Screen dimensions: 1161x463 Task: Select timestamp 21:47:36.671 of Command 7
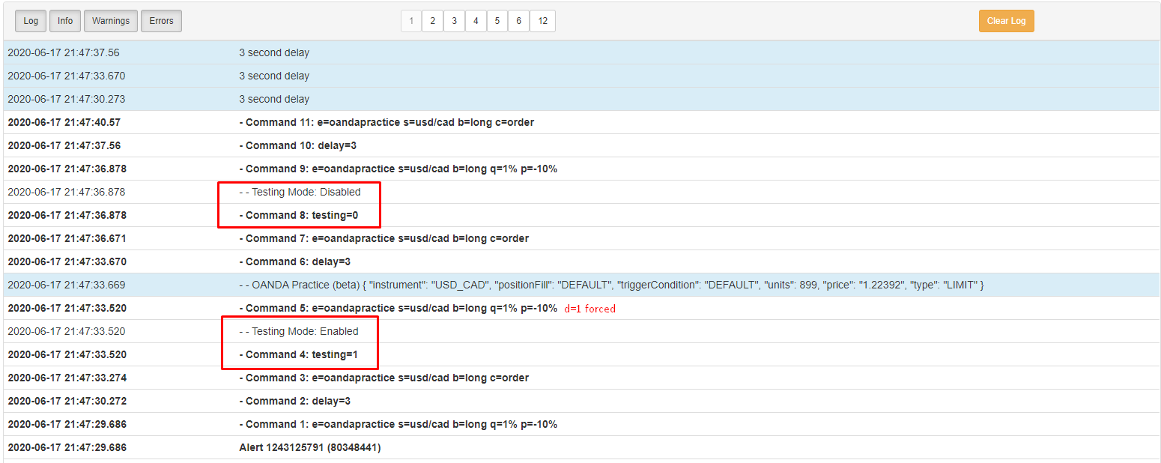(x=67, y=238)
